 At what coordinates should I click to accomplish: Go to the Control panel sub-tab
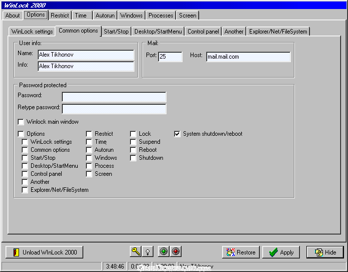203,32
